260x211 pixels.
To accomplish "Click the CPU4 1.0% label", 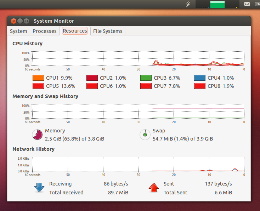I will click(221, 78).
